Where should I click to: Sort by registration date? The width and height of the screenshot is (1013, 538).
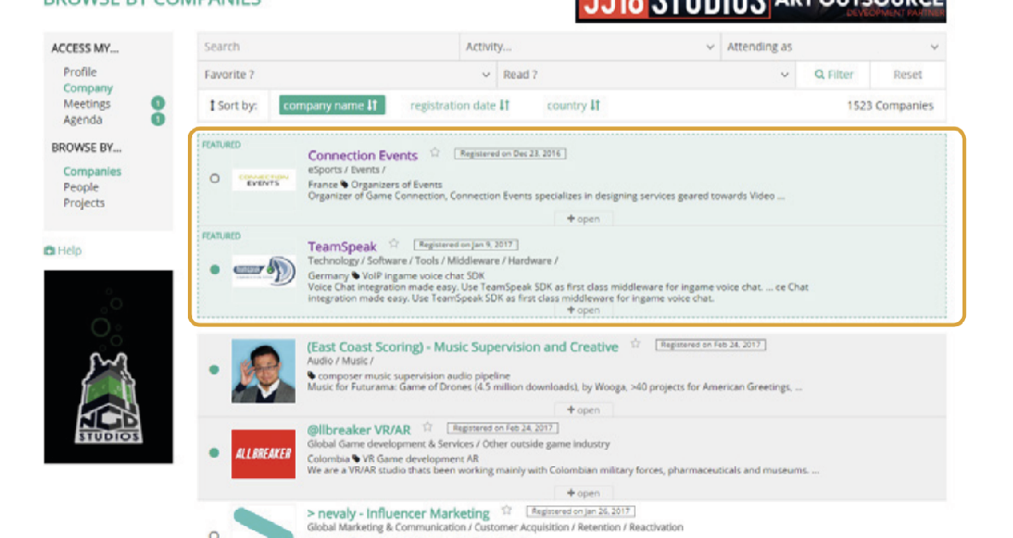coord(460,105)
